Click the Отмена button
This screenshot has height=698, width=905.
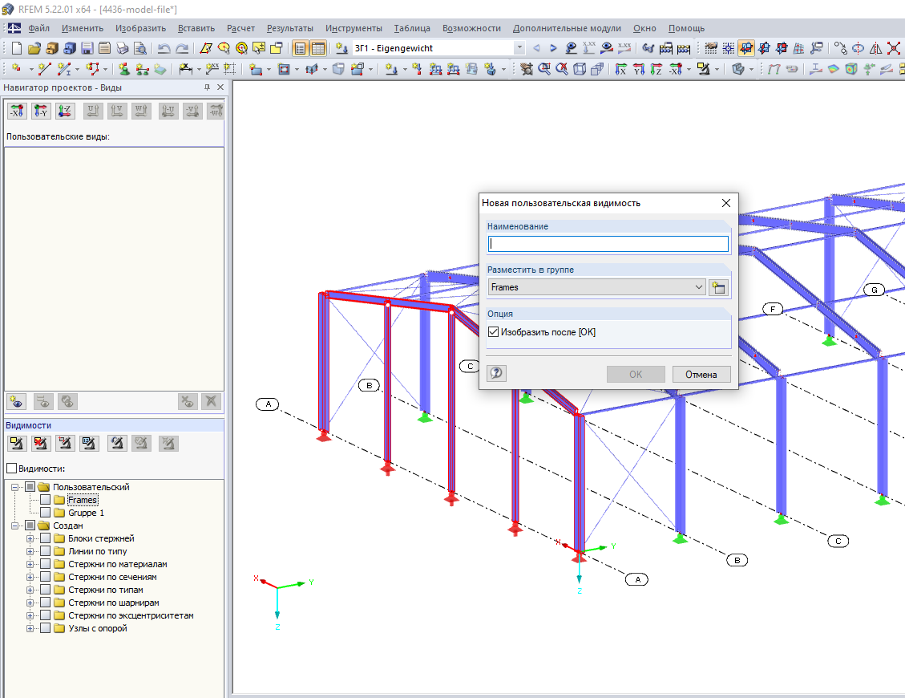(701, 374)
